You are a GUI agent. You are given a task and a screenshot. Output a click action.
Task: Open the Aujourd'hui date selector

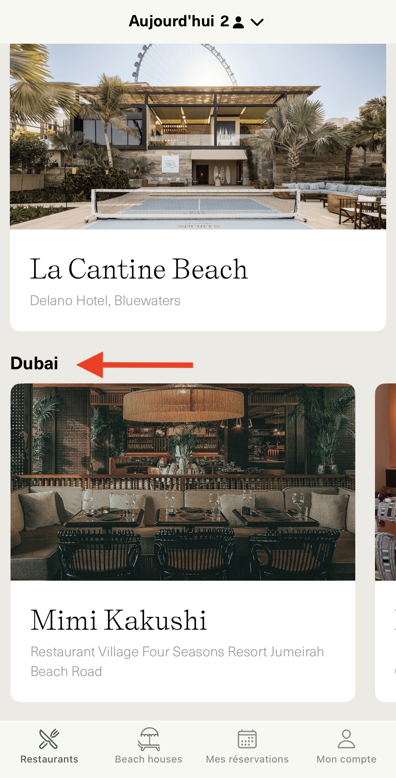coord(171,21)
